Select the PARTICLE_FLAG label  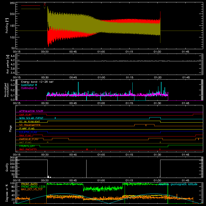[29, 139]
